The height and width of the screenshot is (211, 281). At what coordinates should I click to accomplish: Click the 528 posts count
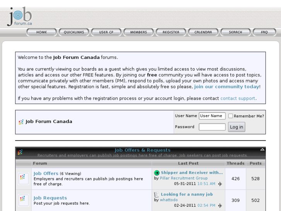(255, 179)
